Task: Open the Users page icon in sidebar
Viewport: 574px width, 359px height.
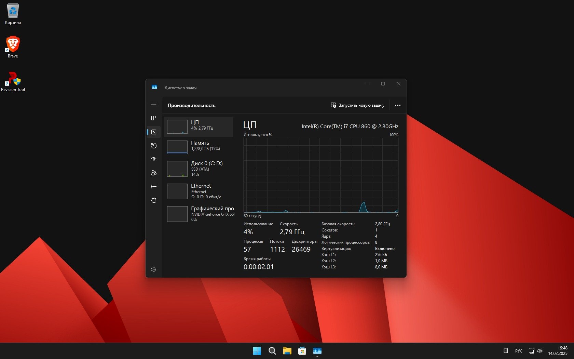Action: point(154,173)
